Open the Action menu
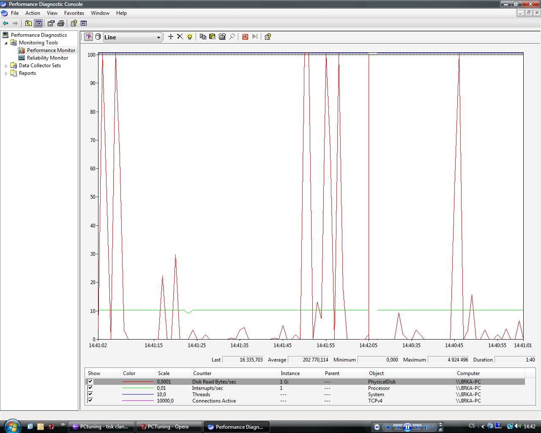541x433 pixels. tap(33, 13)
